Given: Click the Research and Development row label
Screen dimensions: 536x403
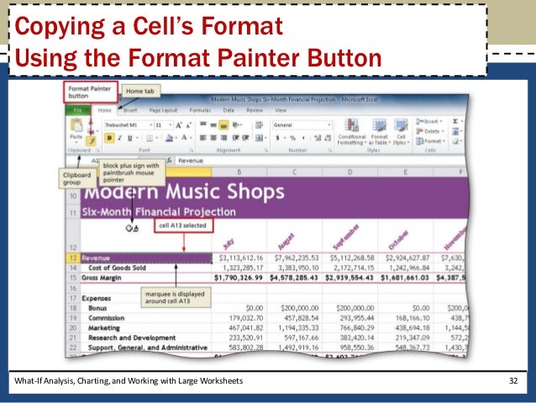Looking at the screenshot, I should coord(132,337).
